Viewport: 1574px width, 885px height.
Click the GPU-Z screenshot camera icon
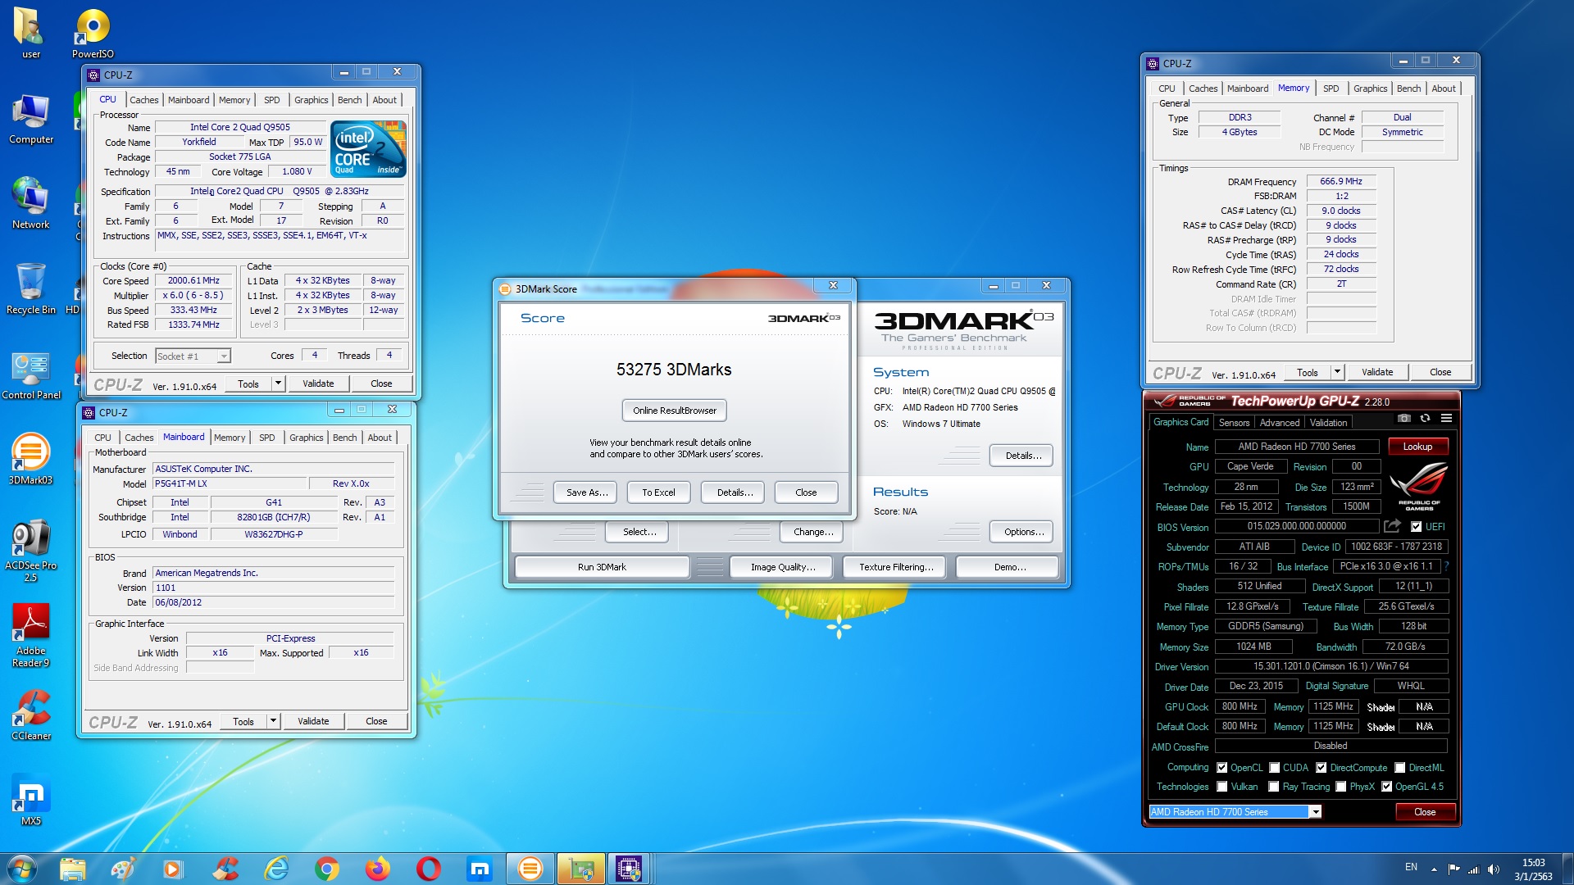[x=1404, y=419]
